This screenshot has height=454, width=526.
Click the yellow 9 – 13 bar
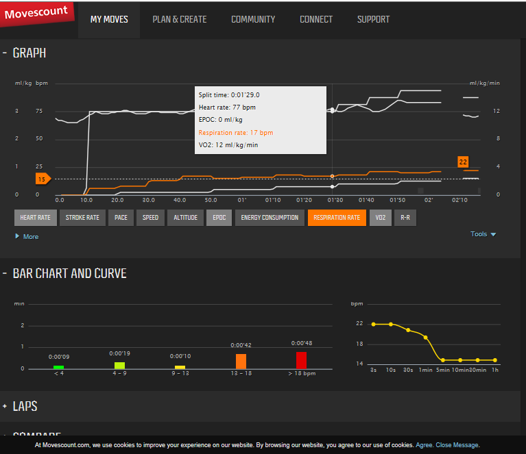180,367
